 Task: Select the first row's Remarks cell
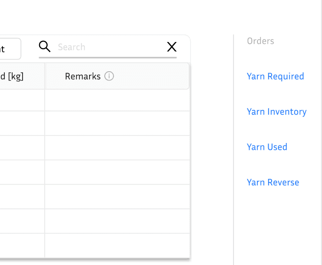coord(117,100)
